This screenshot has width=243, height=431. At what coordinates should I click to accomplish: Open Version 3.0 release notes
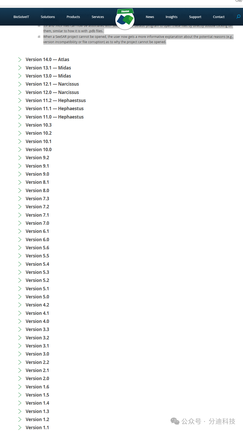37,354
